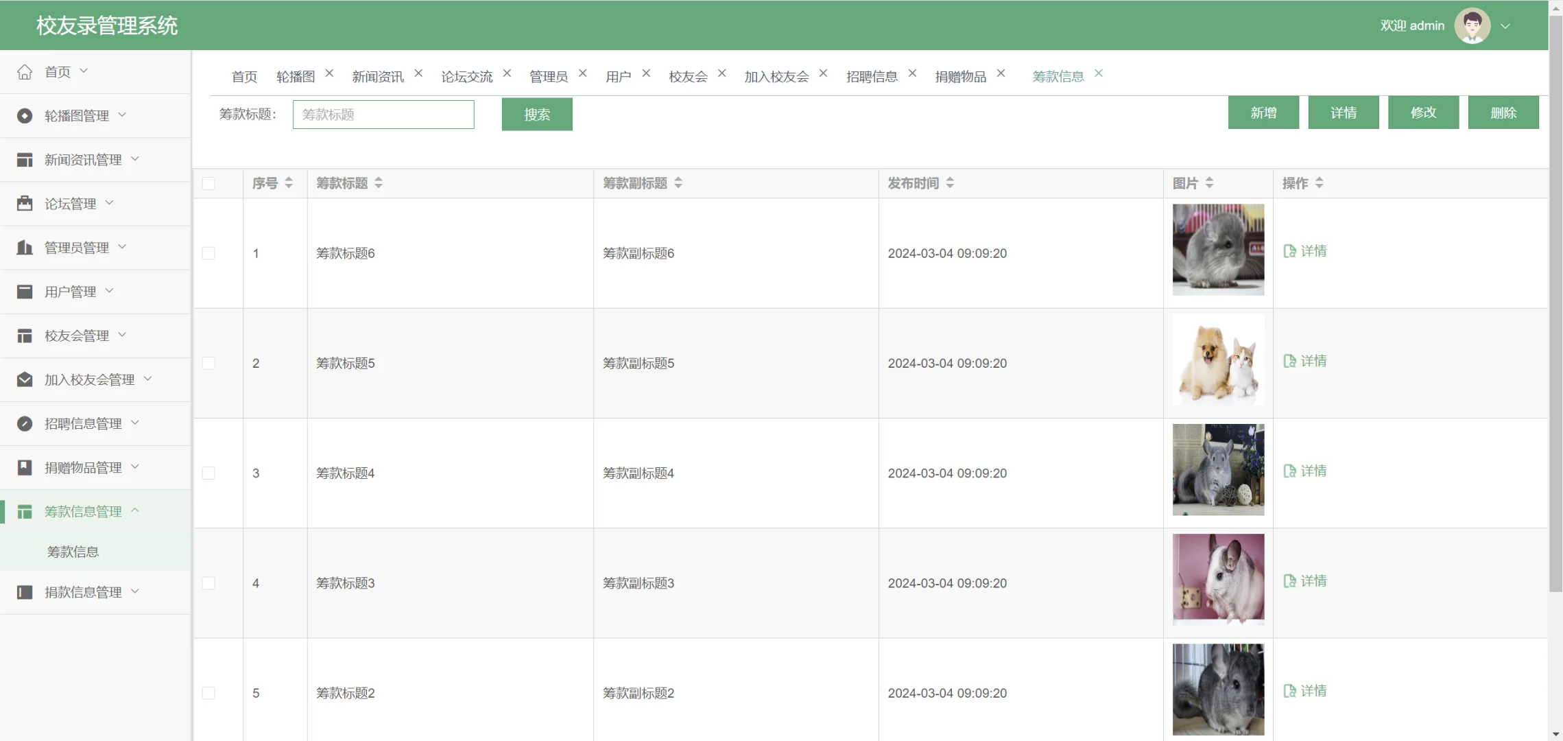
Task: Open 新闻资讯管理 via its newspaper icon
Action: tap(25, 159)
